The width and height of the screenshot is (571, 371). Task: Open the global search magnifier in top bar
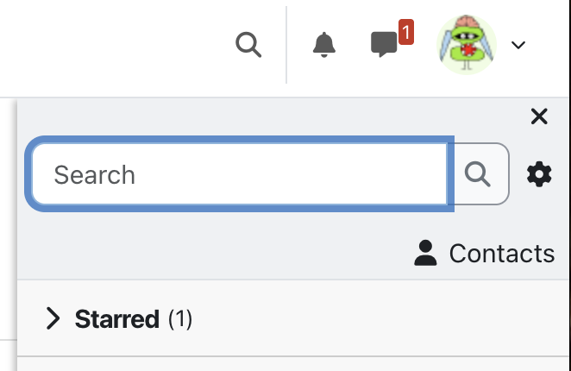click(x=248, y=45)
